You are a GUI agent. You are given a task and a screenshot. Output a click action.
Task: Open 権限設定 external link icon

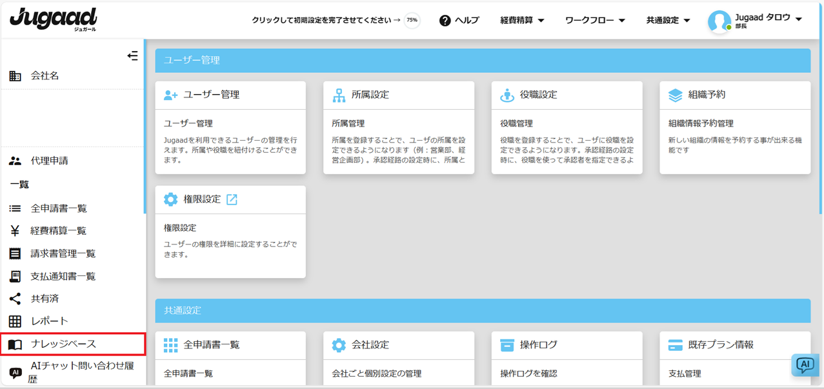click(x=232, y=199)
